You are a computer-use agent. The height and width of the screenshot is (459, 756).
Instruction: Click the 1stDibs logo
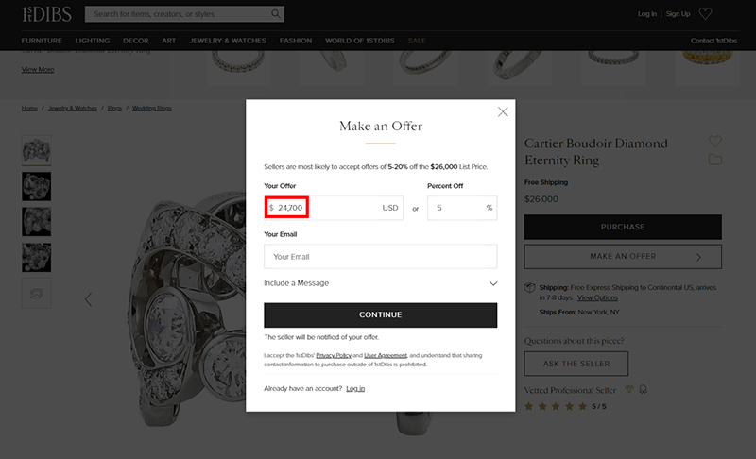pyautogui.click(x=46, y=14)
